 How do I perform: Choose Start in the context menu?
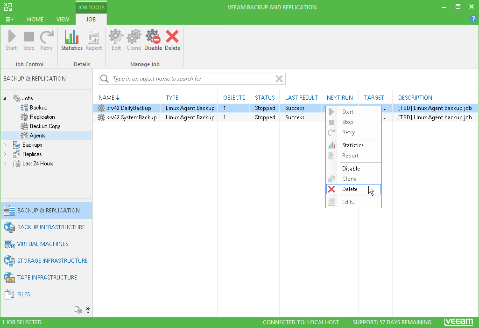(x=353, y=112)
